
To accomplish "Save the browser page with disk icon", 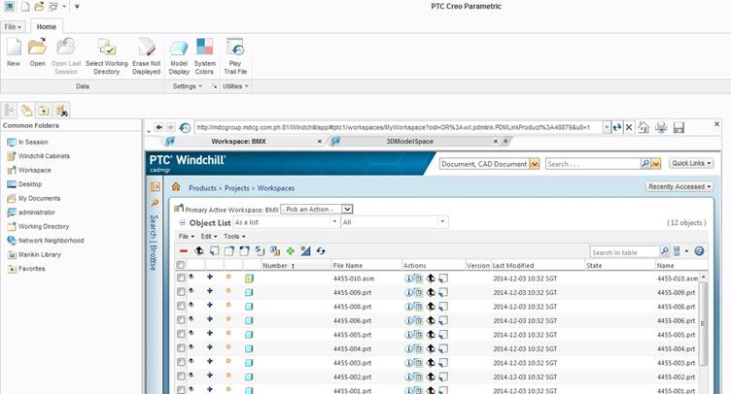I will tap(679, 127).
